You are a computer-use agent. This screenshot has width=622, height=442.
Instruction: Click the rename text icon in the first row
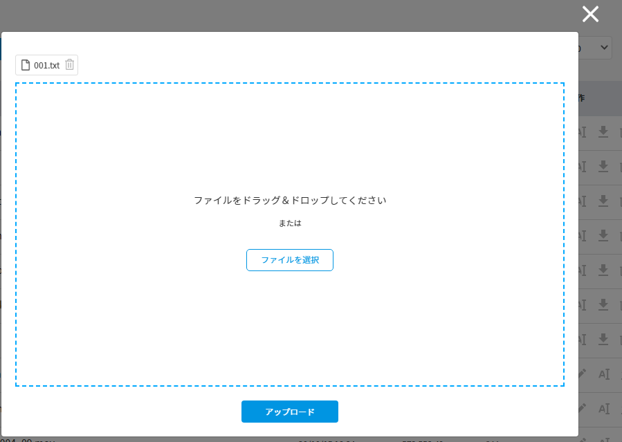click(583, 131)
